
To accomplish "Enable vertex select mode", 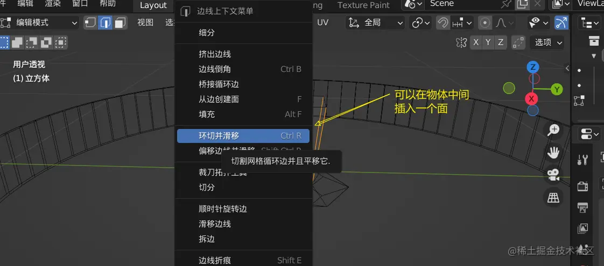I will click(90, 23).
